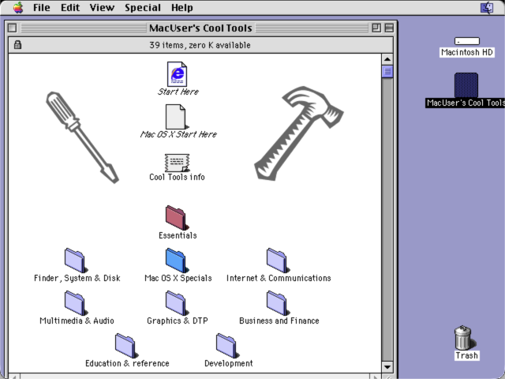Select the MacUser's Cool Tools disc on desktop
This screenshot has width=505, height=379.
coord(466,85)
